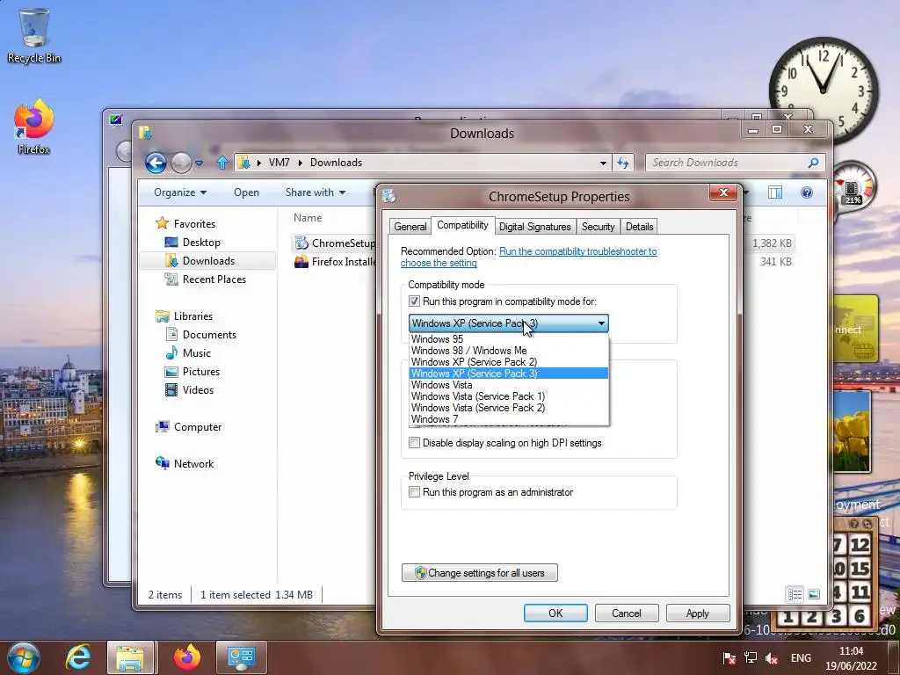Click the analog clock gadget

[x=823, y=91]
